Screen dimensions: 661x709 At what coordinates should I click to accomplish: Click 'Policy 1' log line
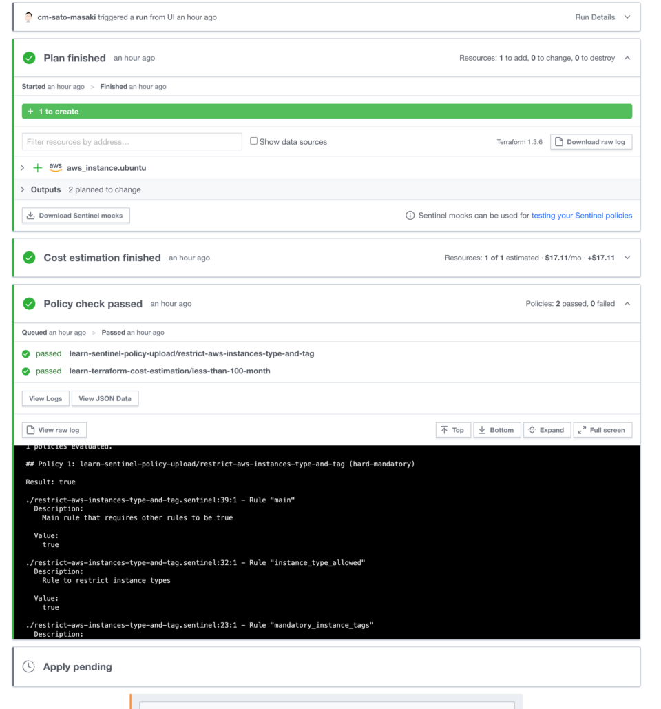[220, 464]
